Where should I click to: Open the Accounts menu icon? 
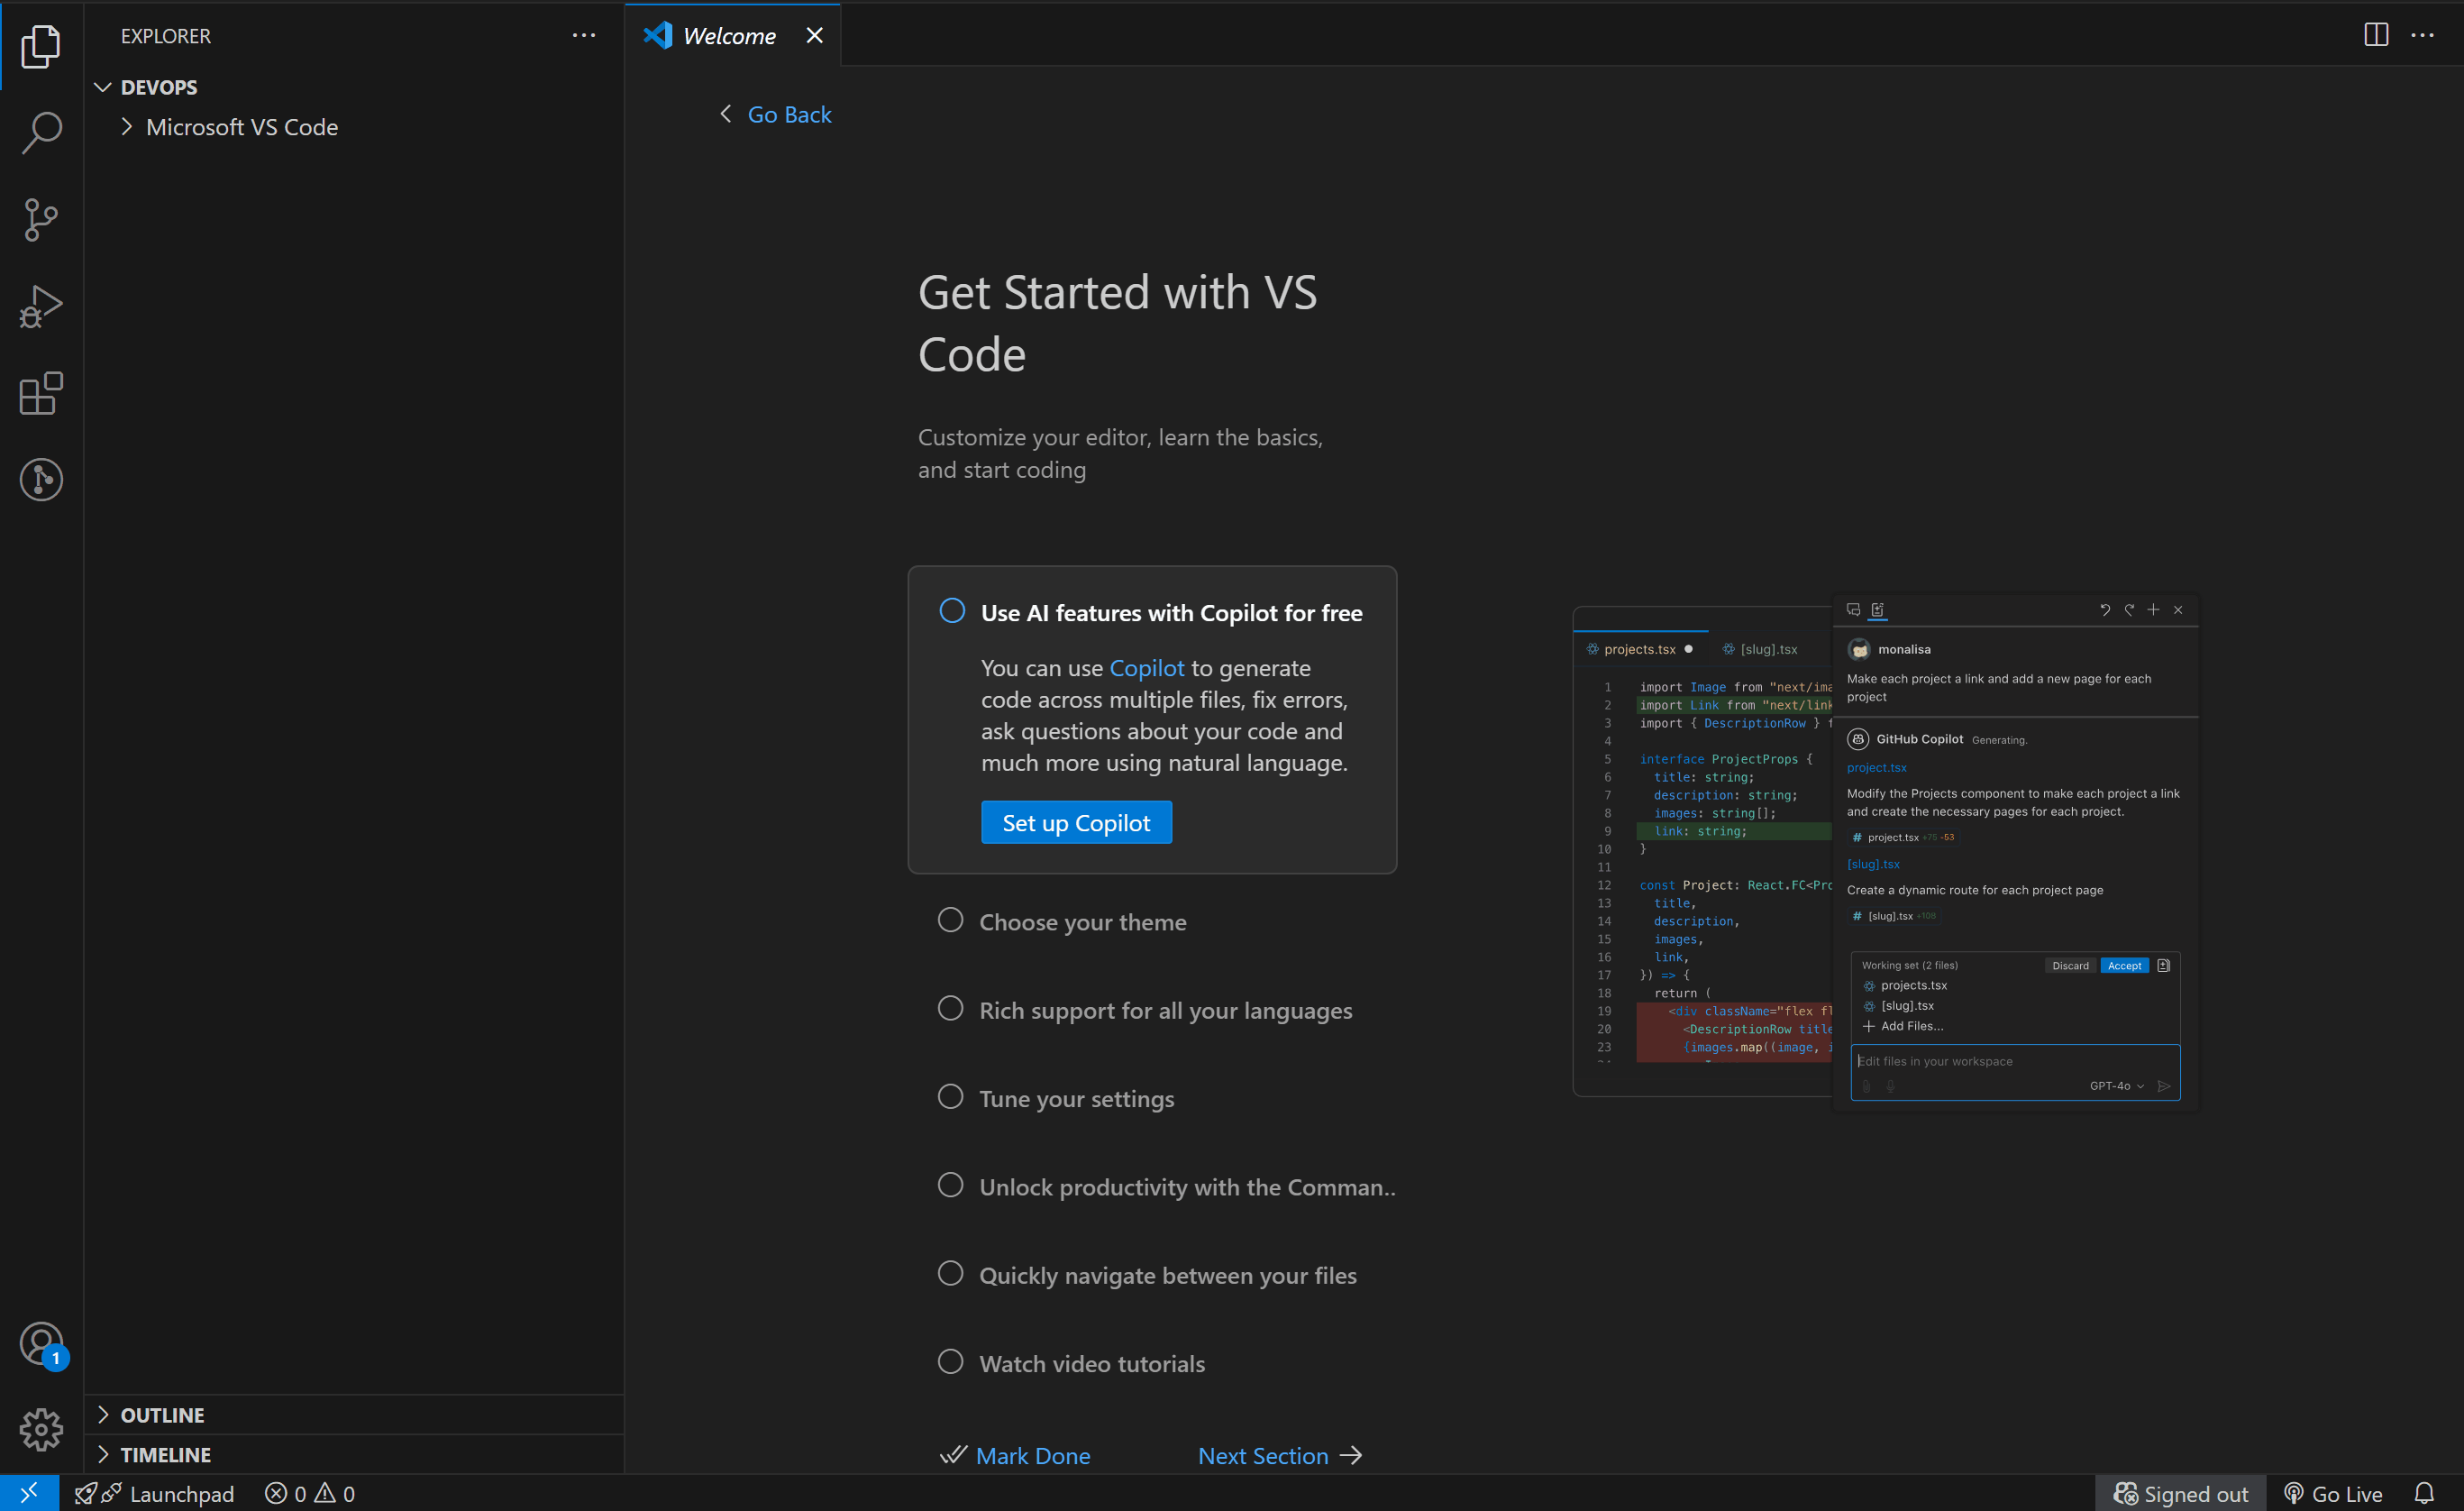41,1344
